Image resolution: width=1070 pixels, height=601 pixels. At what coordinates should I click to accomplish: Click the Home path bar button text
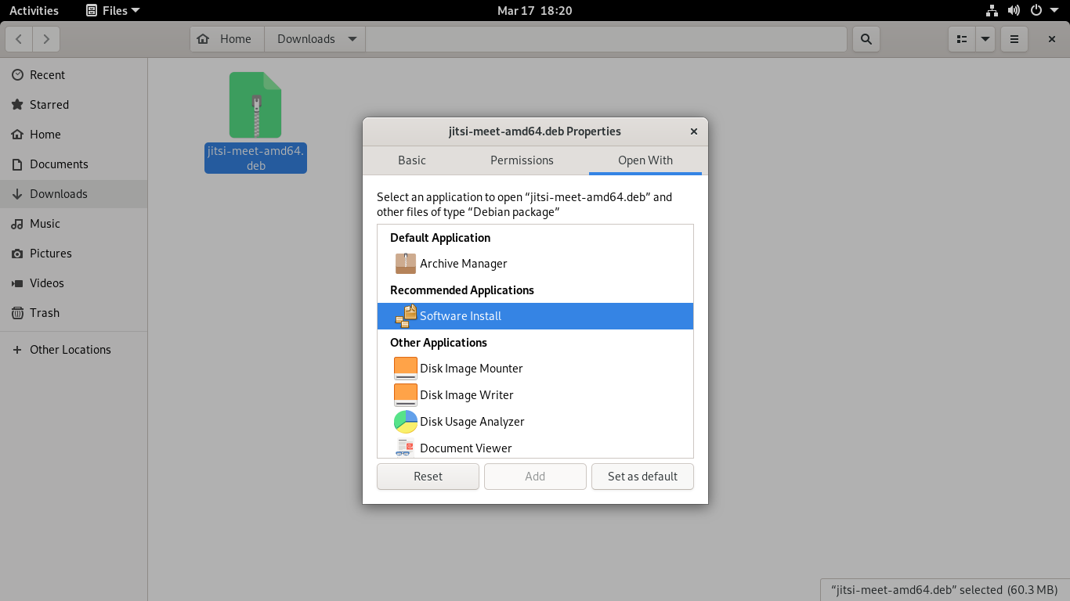[x=236, y=39]
